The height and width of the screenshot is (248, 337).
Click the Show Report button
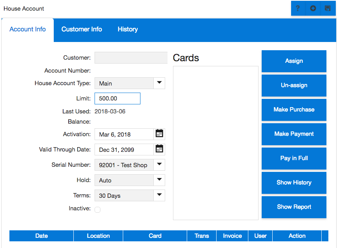294,207
